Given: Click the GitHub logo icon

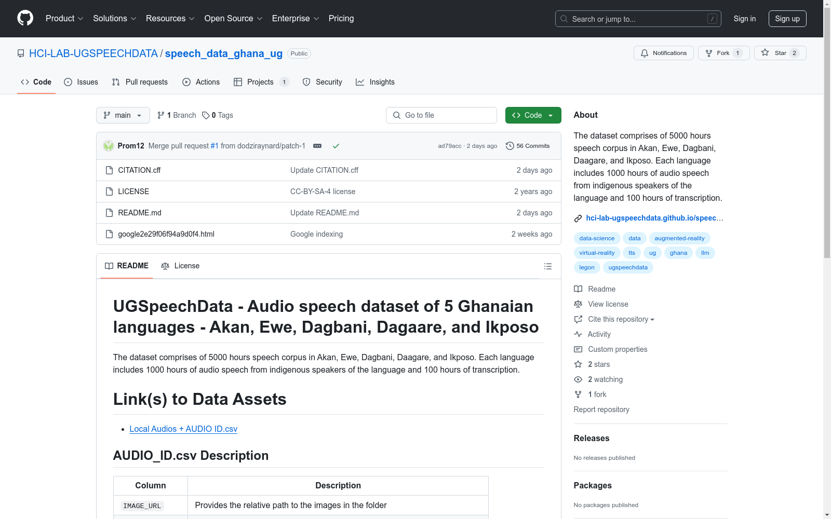Looking at the screenshot, I should coord(25,18).
